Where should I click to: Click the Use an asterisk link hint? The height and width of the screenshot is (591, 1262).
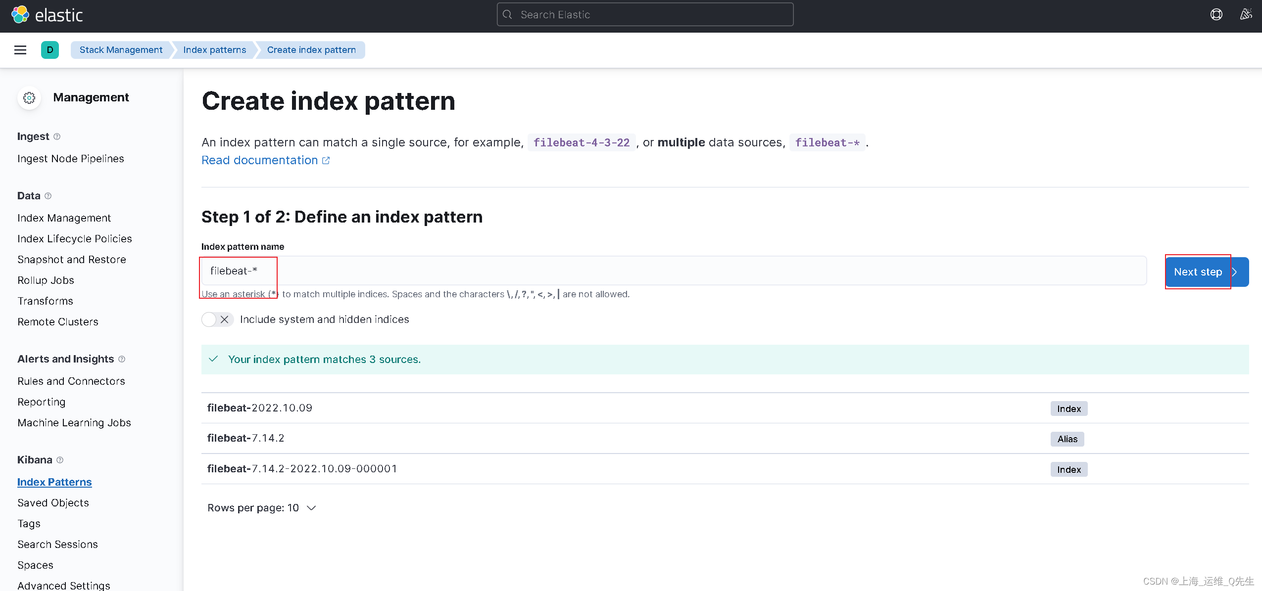(x=238, y=293)
